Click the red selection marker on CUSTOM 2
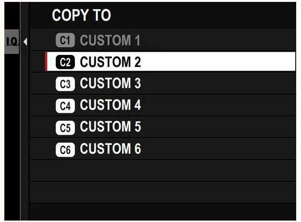This screenshot has width=301, height=222. pyautogui.click(x=46, y=62)
